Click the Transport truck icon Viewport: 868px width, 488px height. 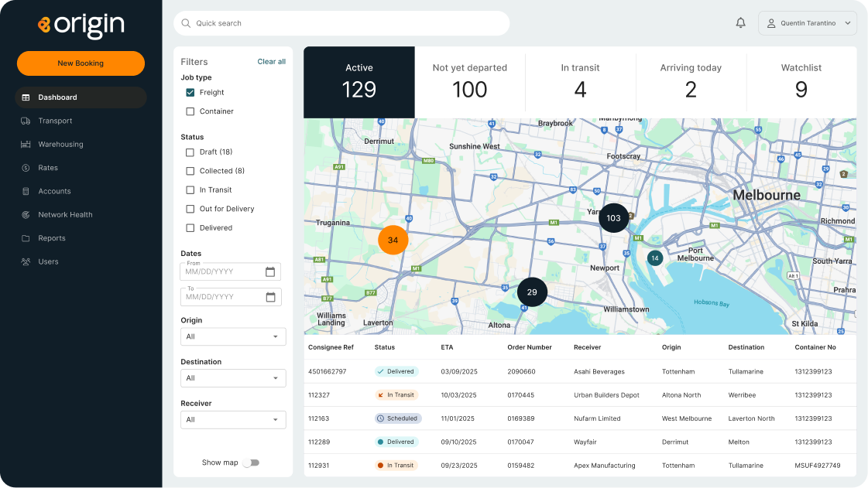click(x=26, y=121)
